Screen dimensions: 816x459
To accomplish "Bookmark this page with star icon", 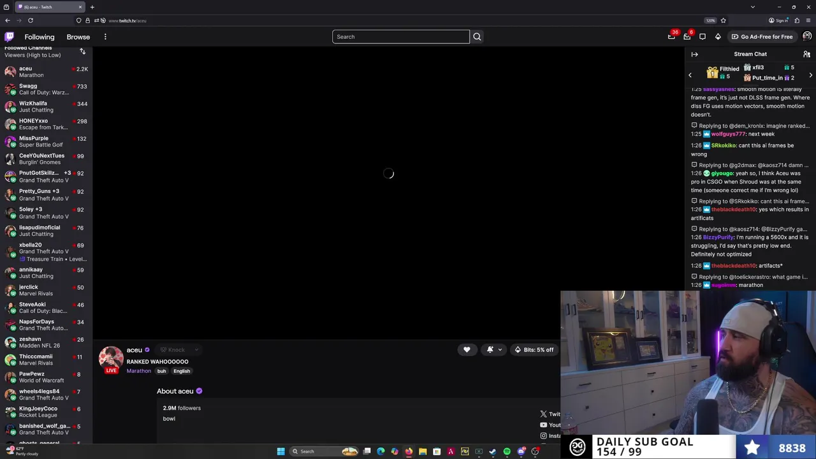I will pos(723,20).
